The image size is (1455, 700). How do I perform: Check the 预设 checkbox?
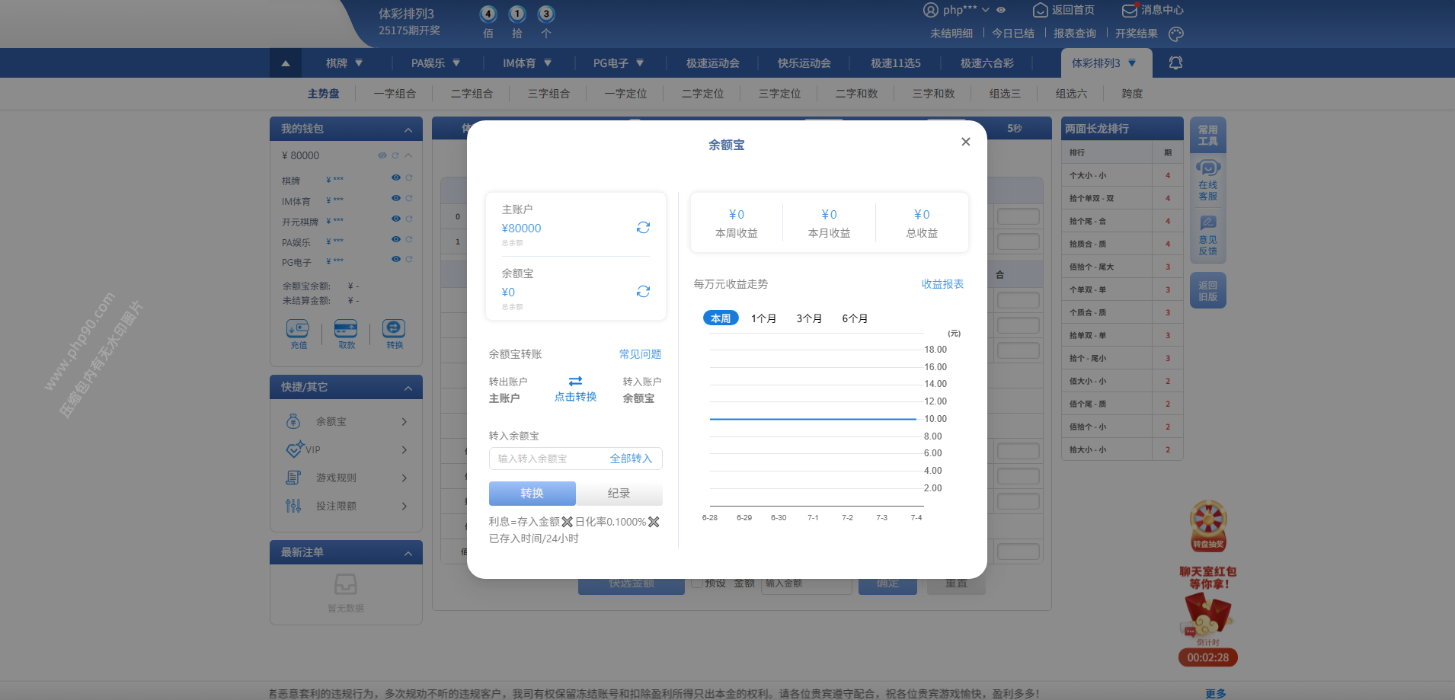coord(697,583)
